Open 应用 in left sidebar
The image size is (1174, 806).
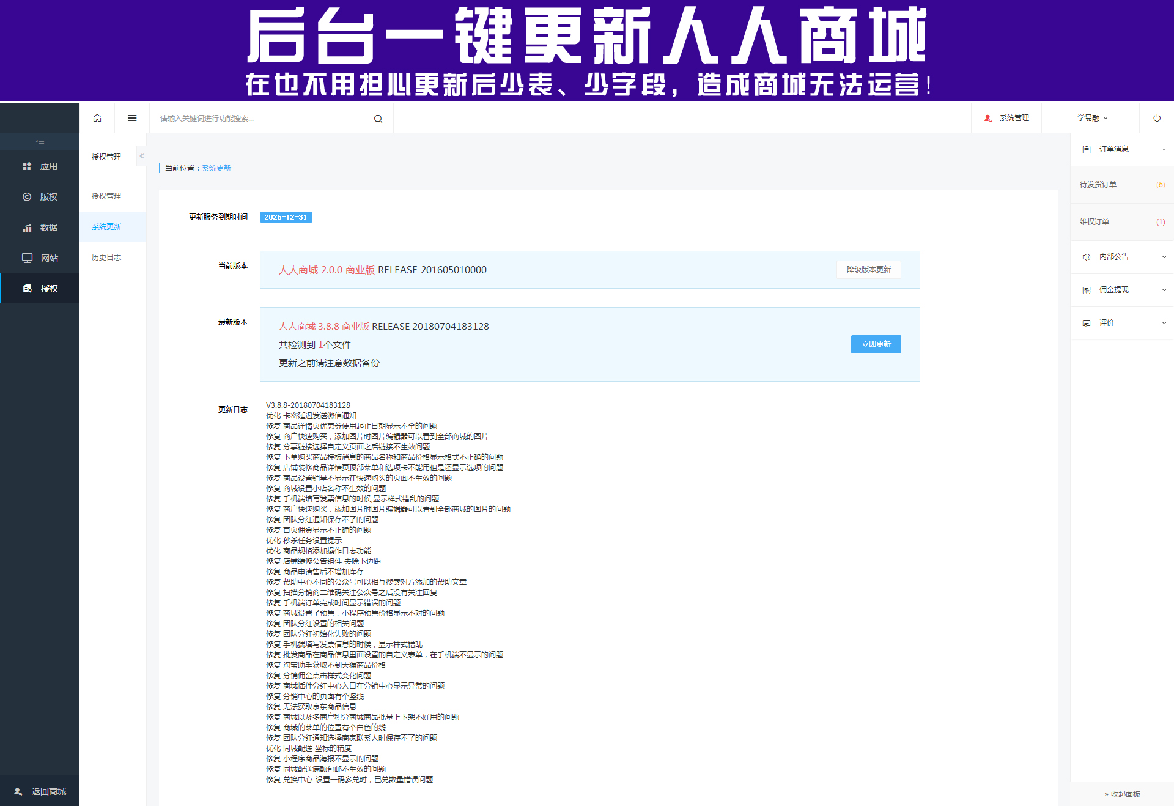click(40, 166)
